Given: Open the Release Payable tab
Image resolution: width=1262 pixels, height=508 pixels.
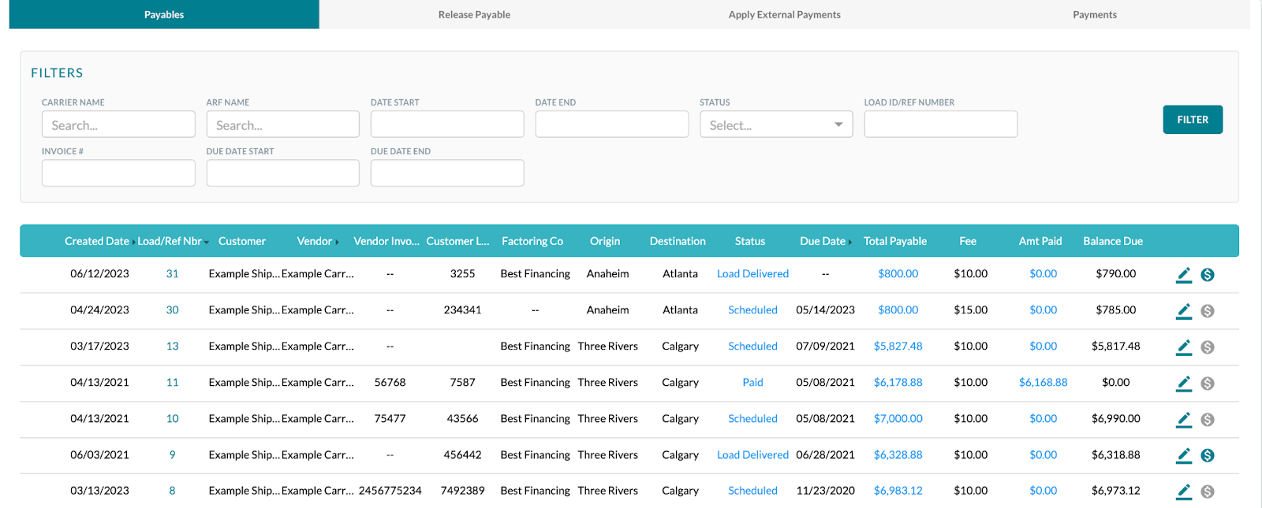Looking at the screenshot, I should (474, 14).
